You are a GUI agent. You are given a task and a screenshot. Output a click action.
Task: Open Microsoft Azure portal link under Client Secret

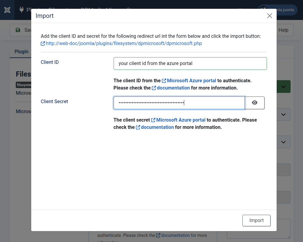click(181, 120)
